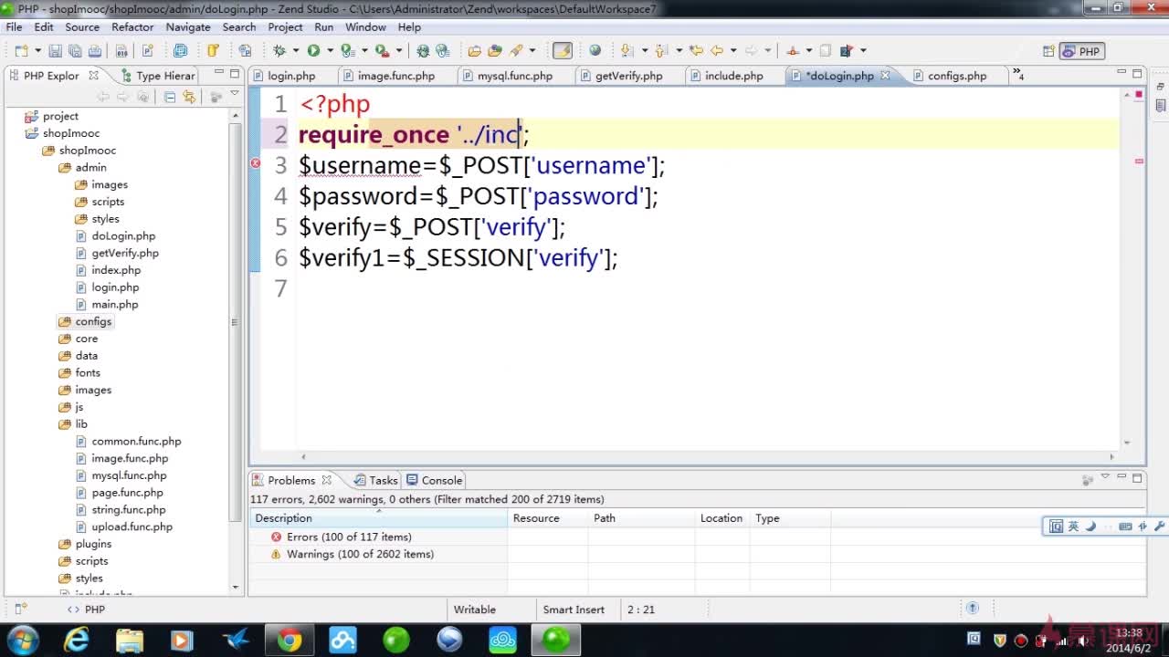Screen dimensions: 1169x657
Task: Open Windows Explorer folder taskbar icon
Action: click(x=130, y=641)
